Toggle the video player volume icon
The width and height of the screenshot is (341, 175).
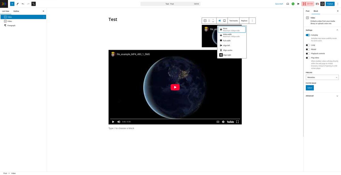tap(119, 122)
